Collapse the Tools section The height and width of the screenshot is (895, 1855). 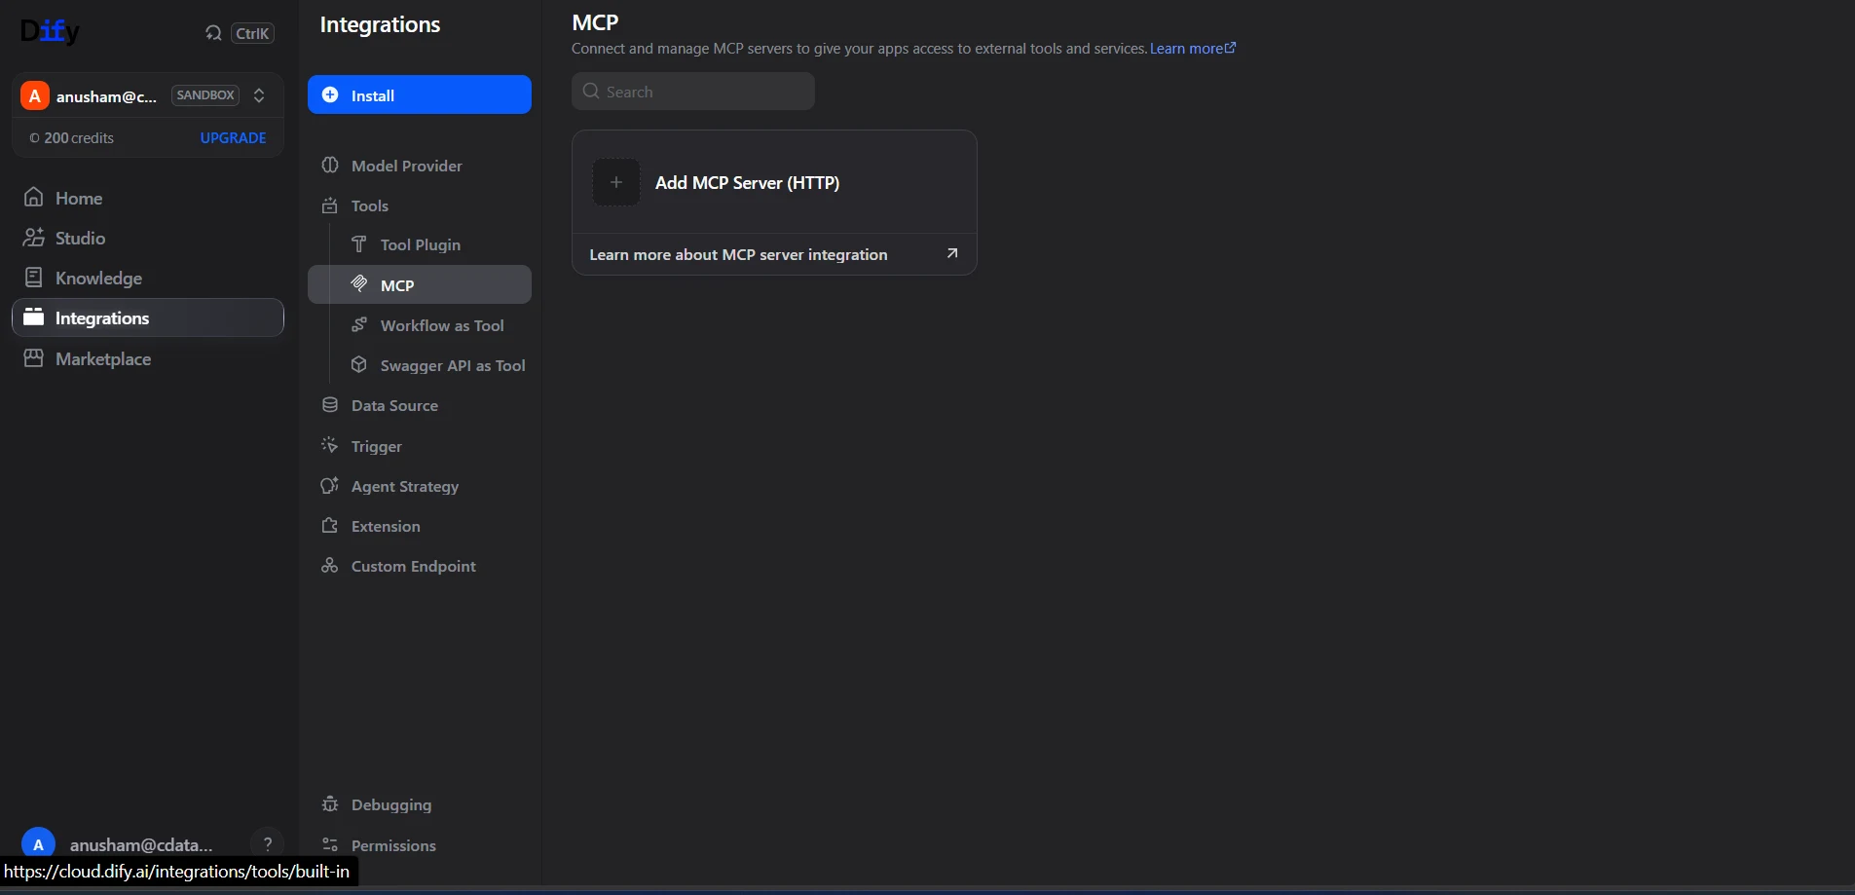point(420,205)
